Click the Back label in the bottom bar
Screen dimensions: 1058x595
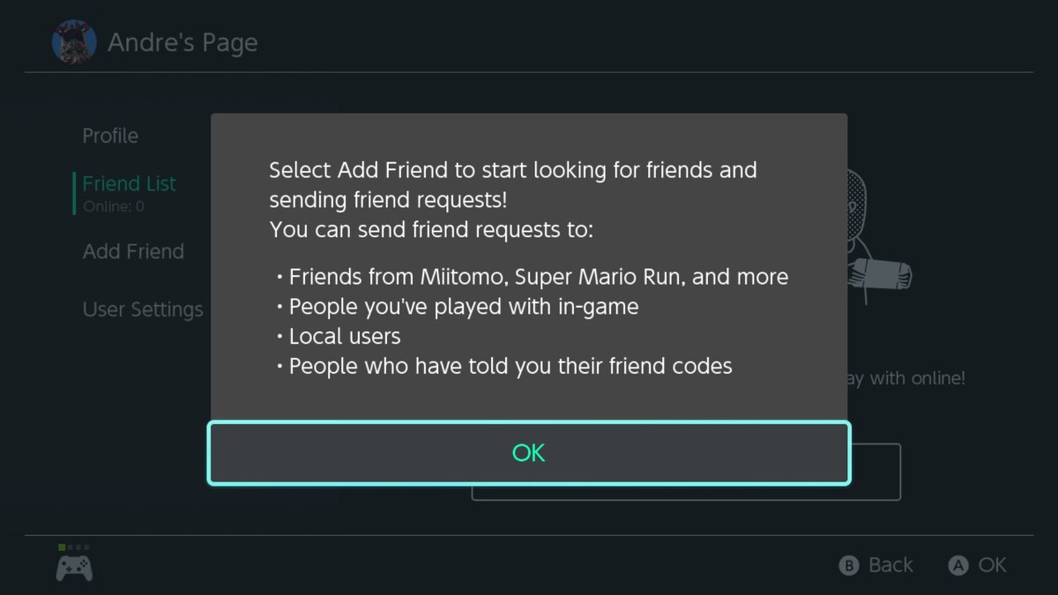890,565
